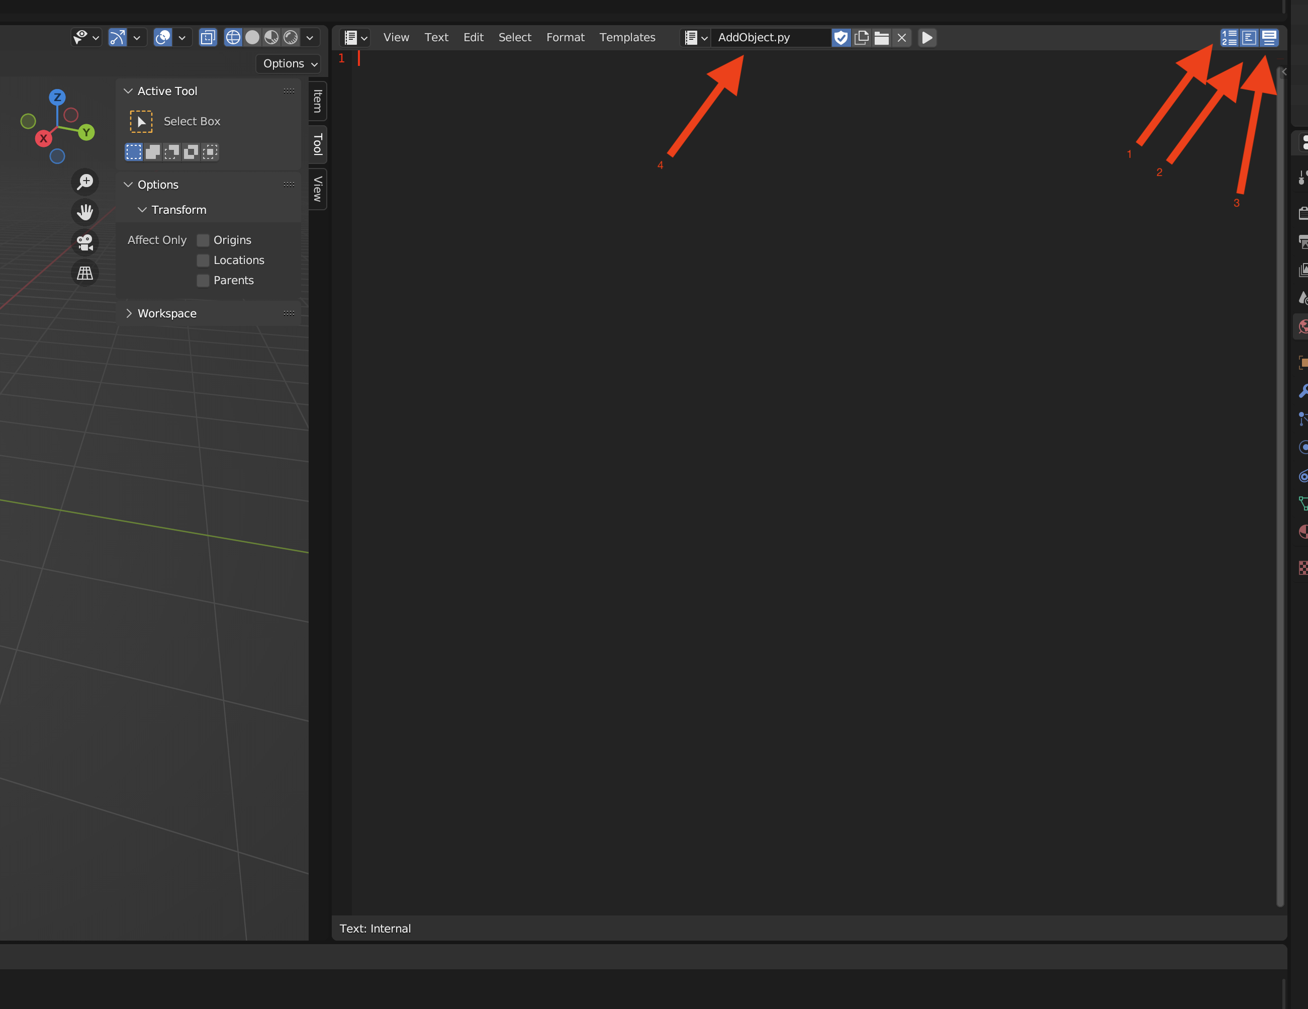Click the zoom magnifier viewport button

(85, 182)
